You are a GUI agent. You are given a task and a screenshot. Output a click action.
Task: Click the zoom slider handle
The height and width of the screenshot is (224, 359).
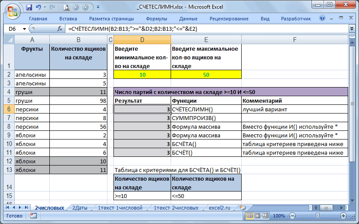(317, 215)
